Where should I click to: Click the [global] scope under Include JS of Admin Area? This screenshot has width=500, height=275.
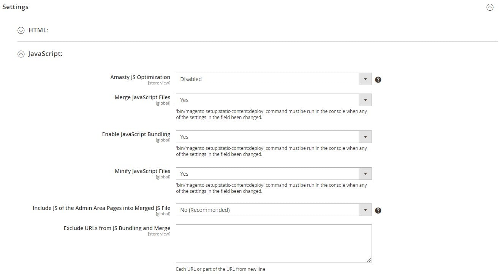pyautogui.click(x=163, y=214)
